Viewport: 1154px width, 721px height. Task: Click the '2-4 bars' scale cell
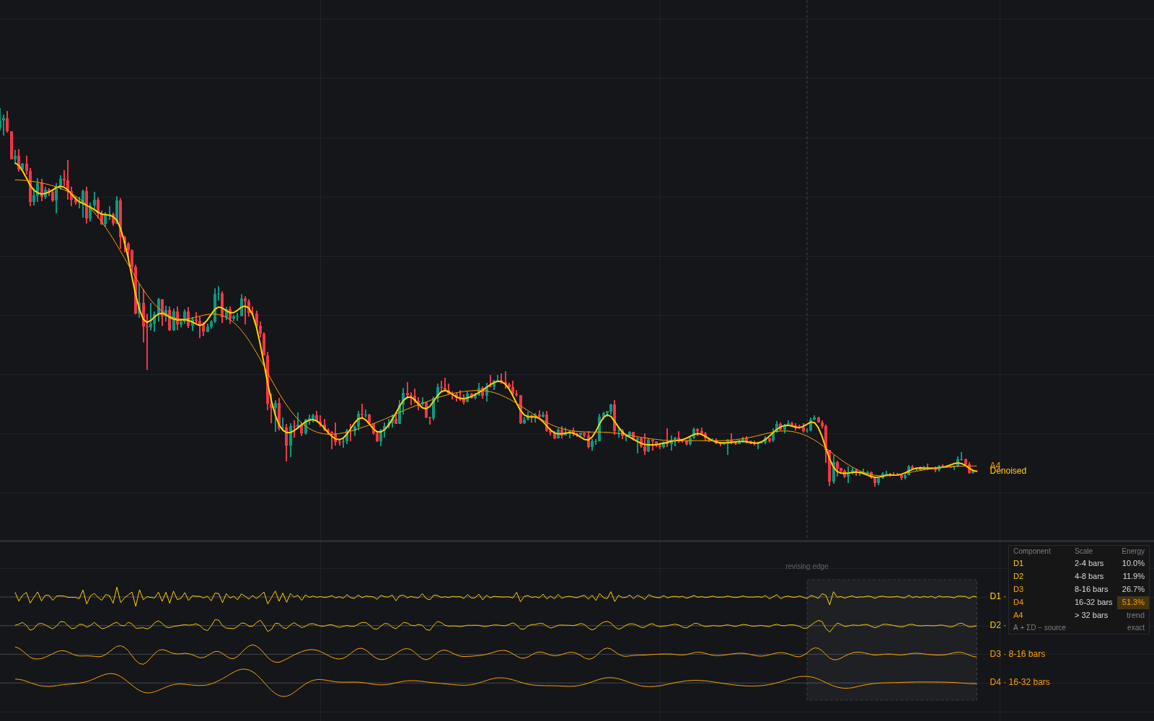[1089, 563]
